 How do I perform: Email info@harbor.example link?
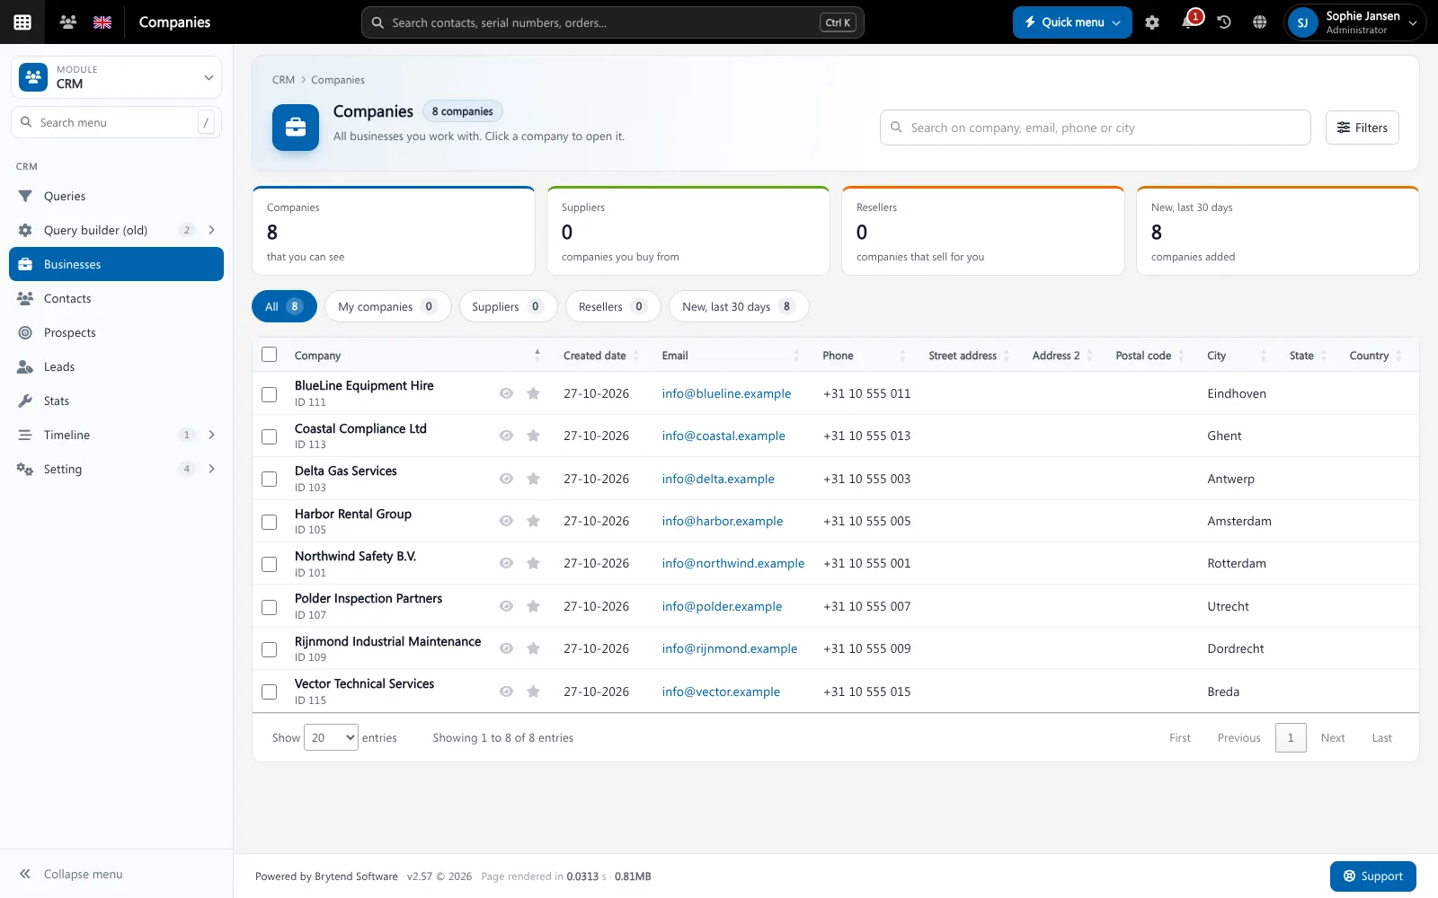[723, 521]
